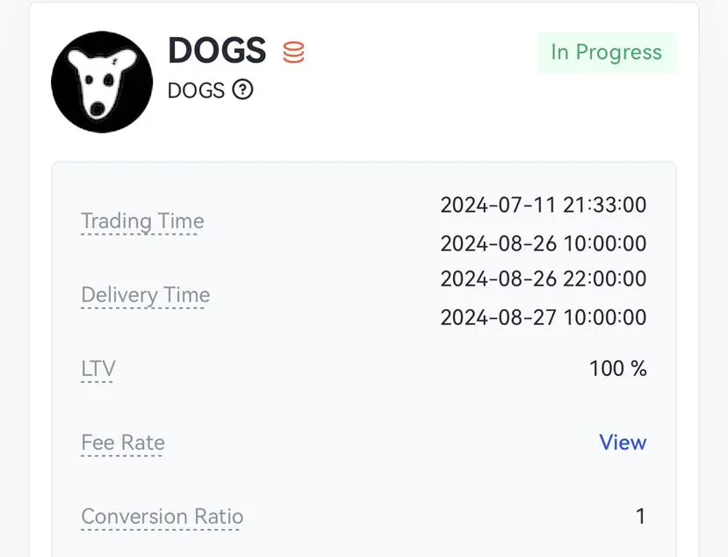Click the Conversion Ratio label
Screen dimensions: 728x557
coord(162,517)
